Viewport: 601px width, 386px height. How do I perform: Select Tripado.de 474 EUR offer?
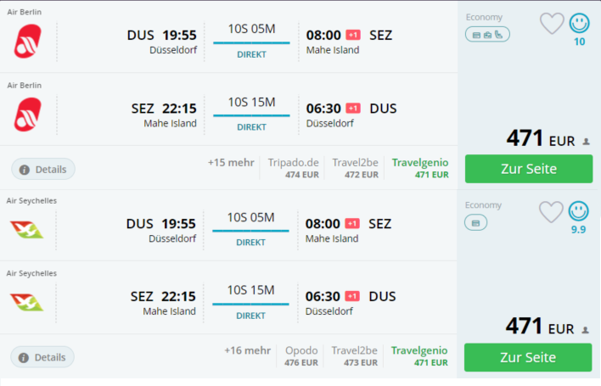tap(294, 168)
